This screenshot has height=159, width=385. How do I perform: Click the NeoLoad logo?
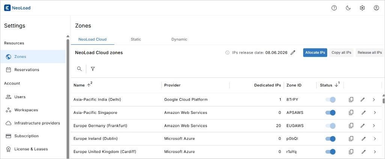17,8
